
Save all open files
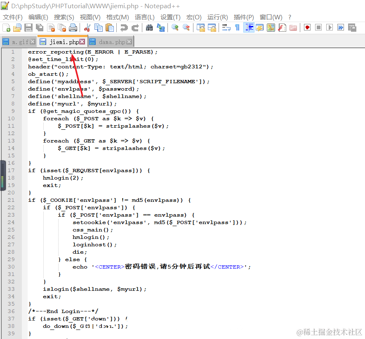pyautogui.click(x=40, y=28)
